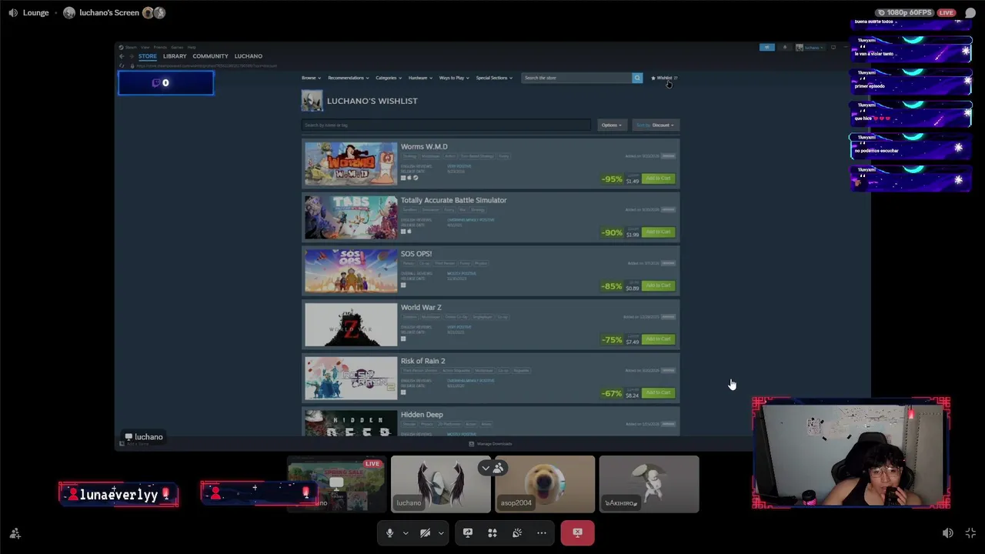Open the Steam menu

[x=132, y=47]
